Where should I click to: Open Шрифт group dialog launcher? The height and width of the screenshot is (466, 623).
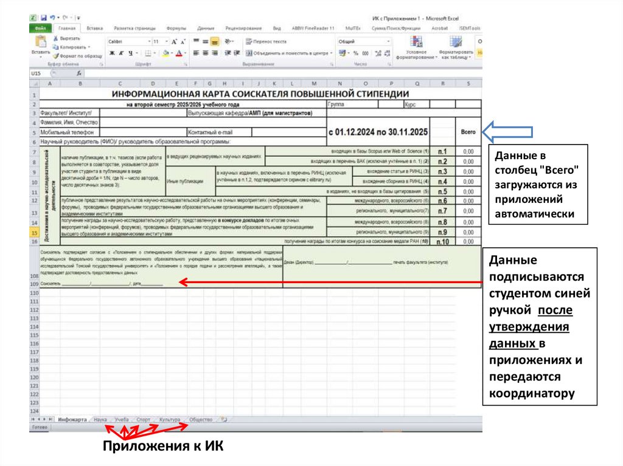[x=186, y=64]
